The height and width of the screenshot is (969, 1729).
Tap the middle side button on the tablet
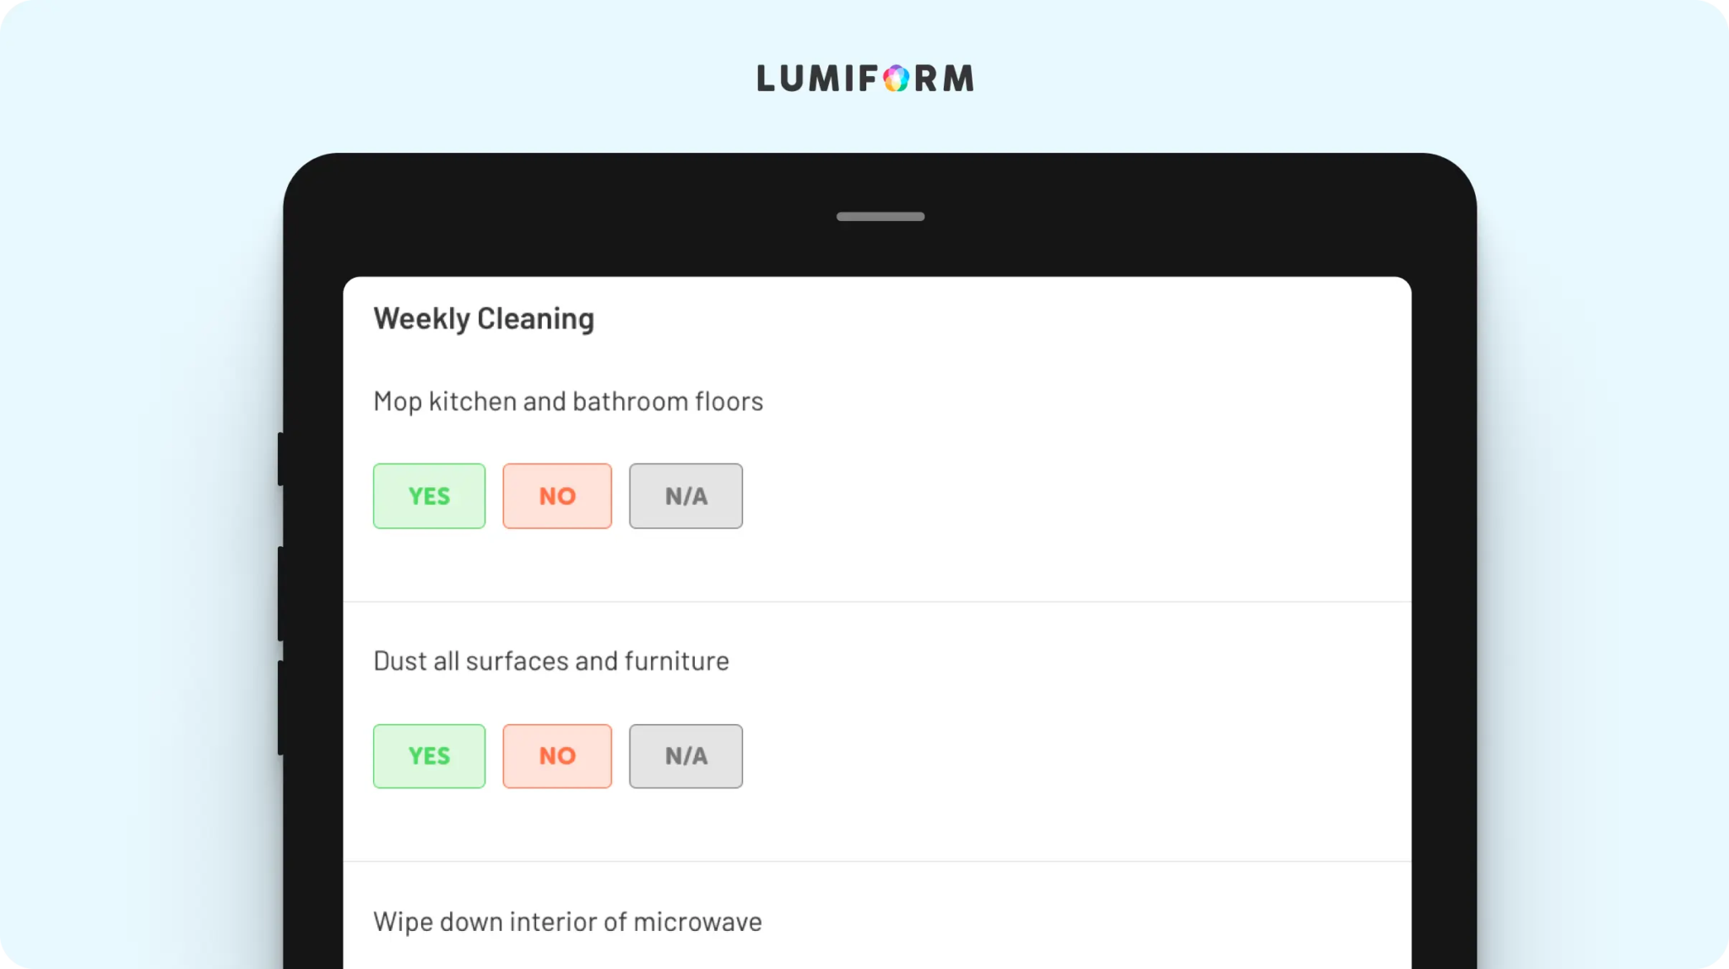point(280,593)
